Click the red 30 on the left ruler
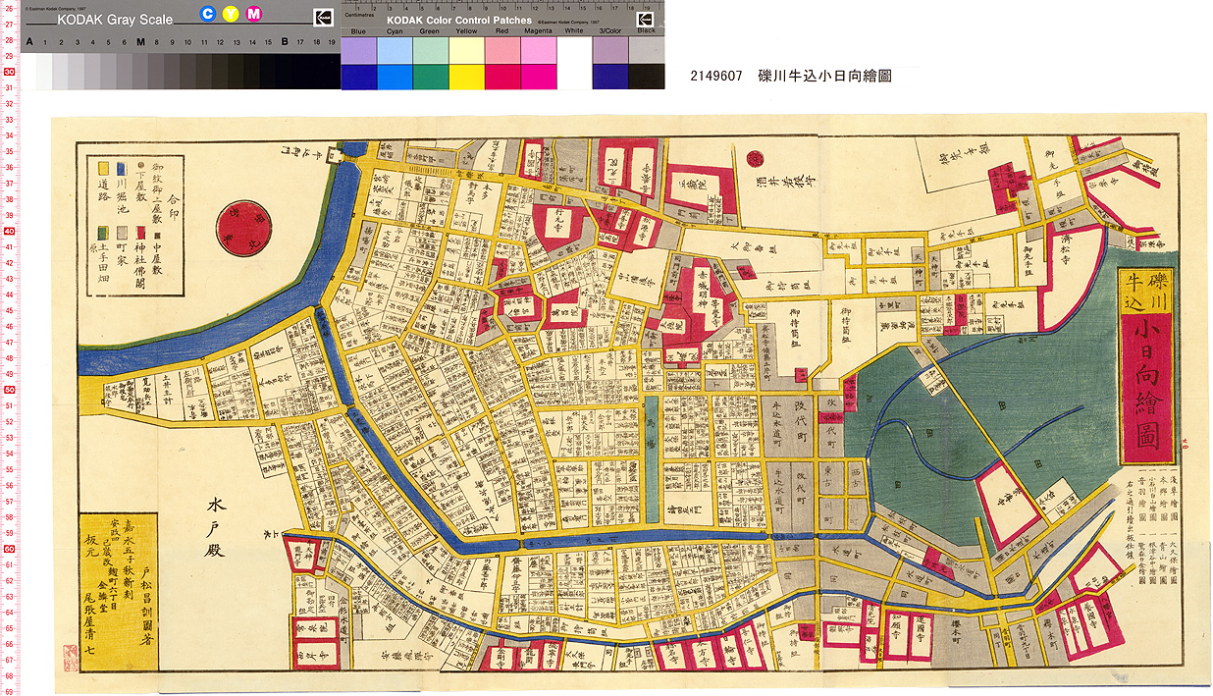 (8, 72)
